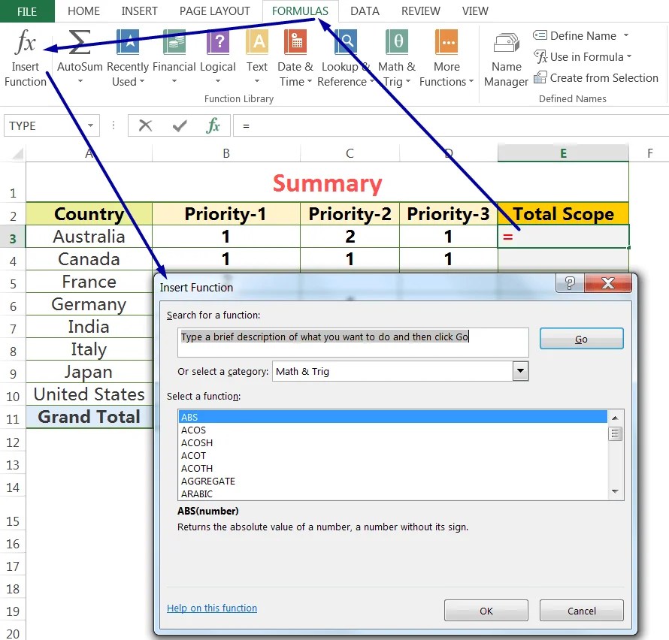Switch to the DATA ribbon tab
The height and width of the screenshot is (640, 669).
point(365,11)
